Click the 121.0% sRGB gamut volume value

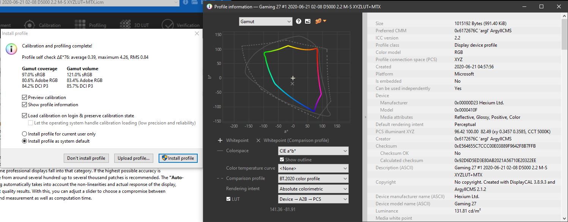click(80, 75)
